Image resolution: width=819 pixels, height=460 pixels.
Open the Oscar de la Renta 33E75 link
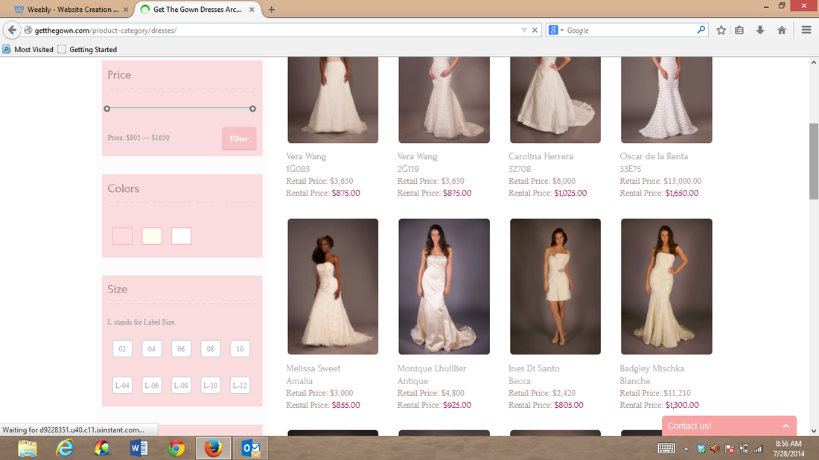point(654,162)
